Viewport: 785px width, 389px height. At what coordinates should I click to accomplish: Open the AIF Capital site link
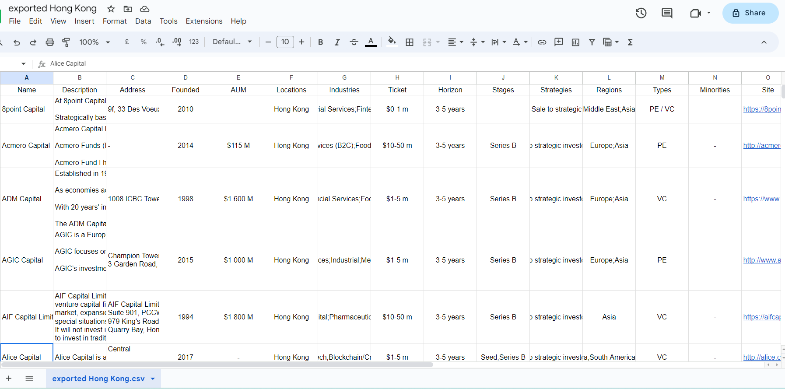tap(762, 317)
